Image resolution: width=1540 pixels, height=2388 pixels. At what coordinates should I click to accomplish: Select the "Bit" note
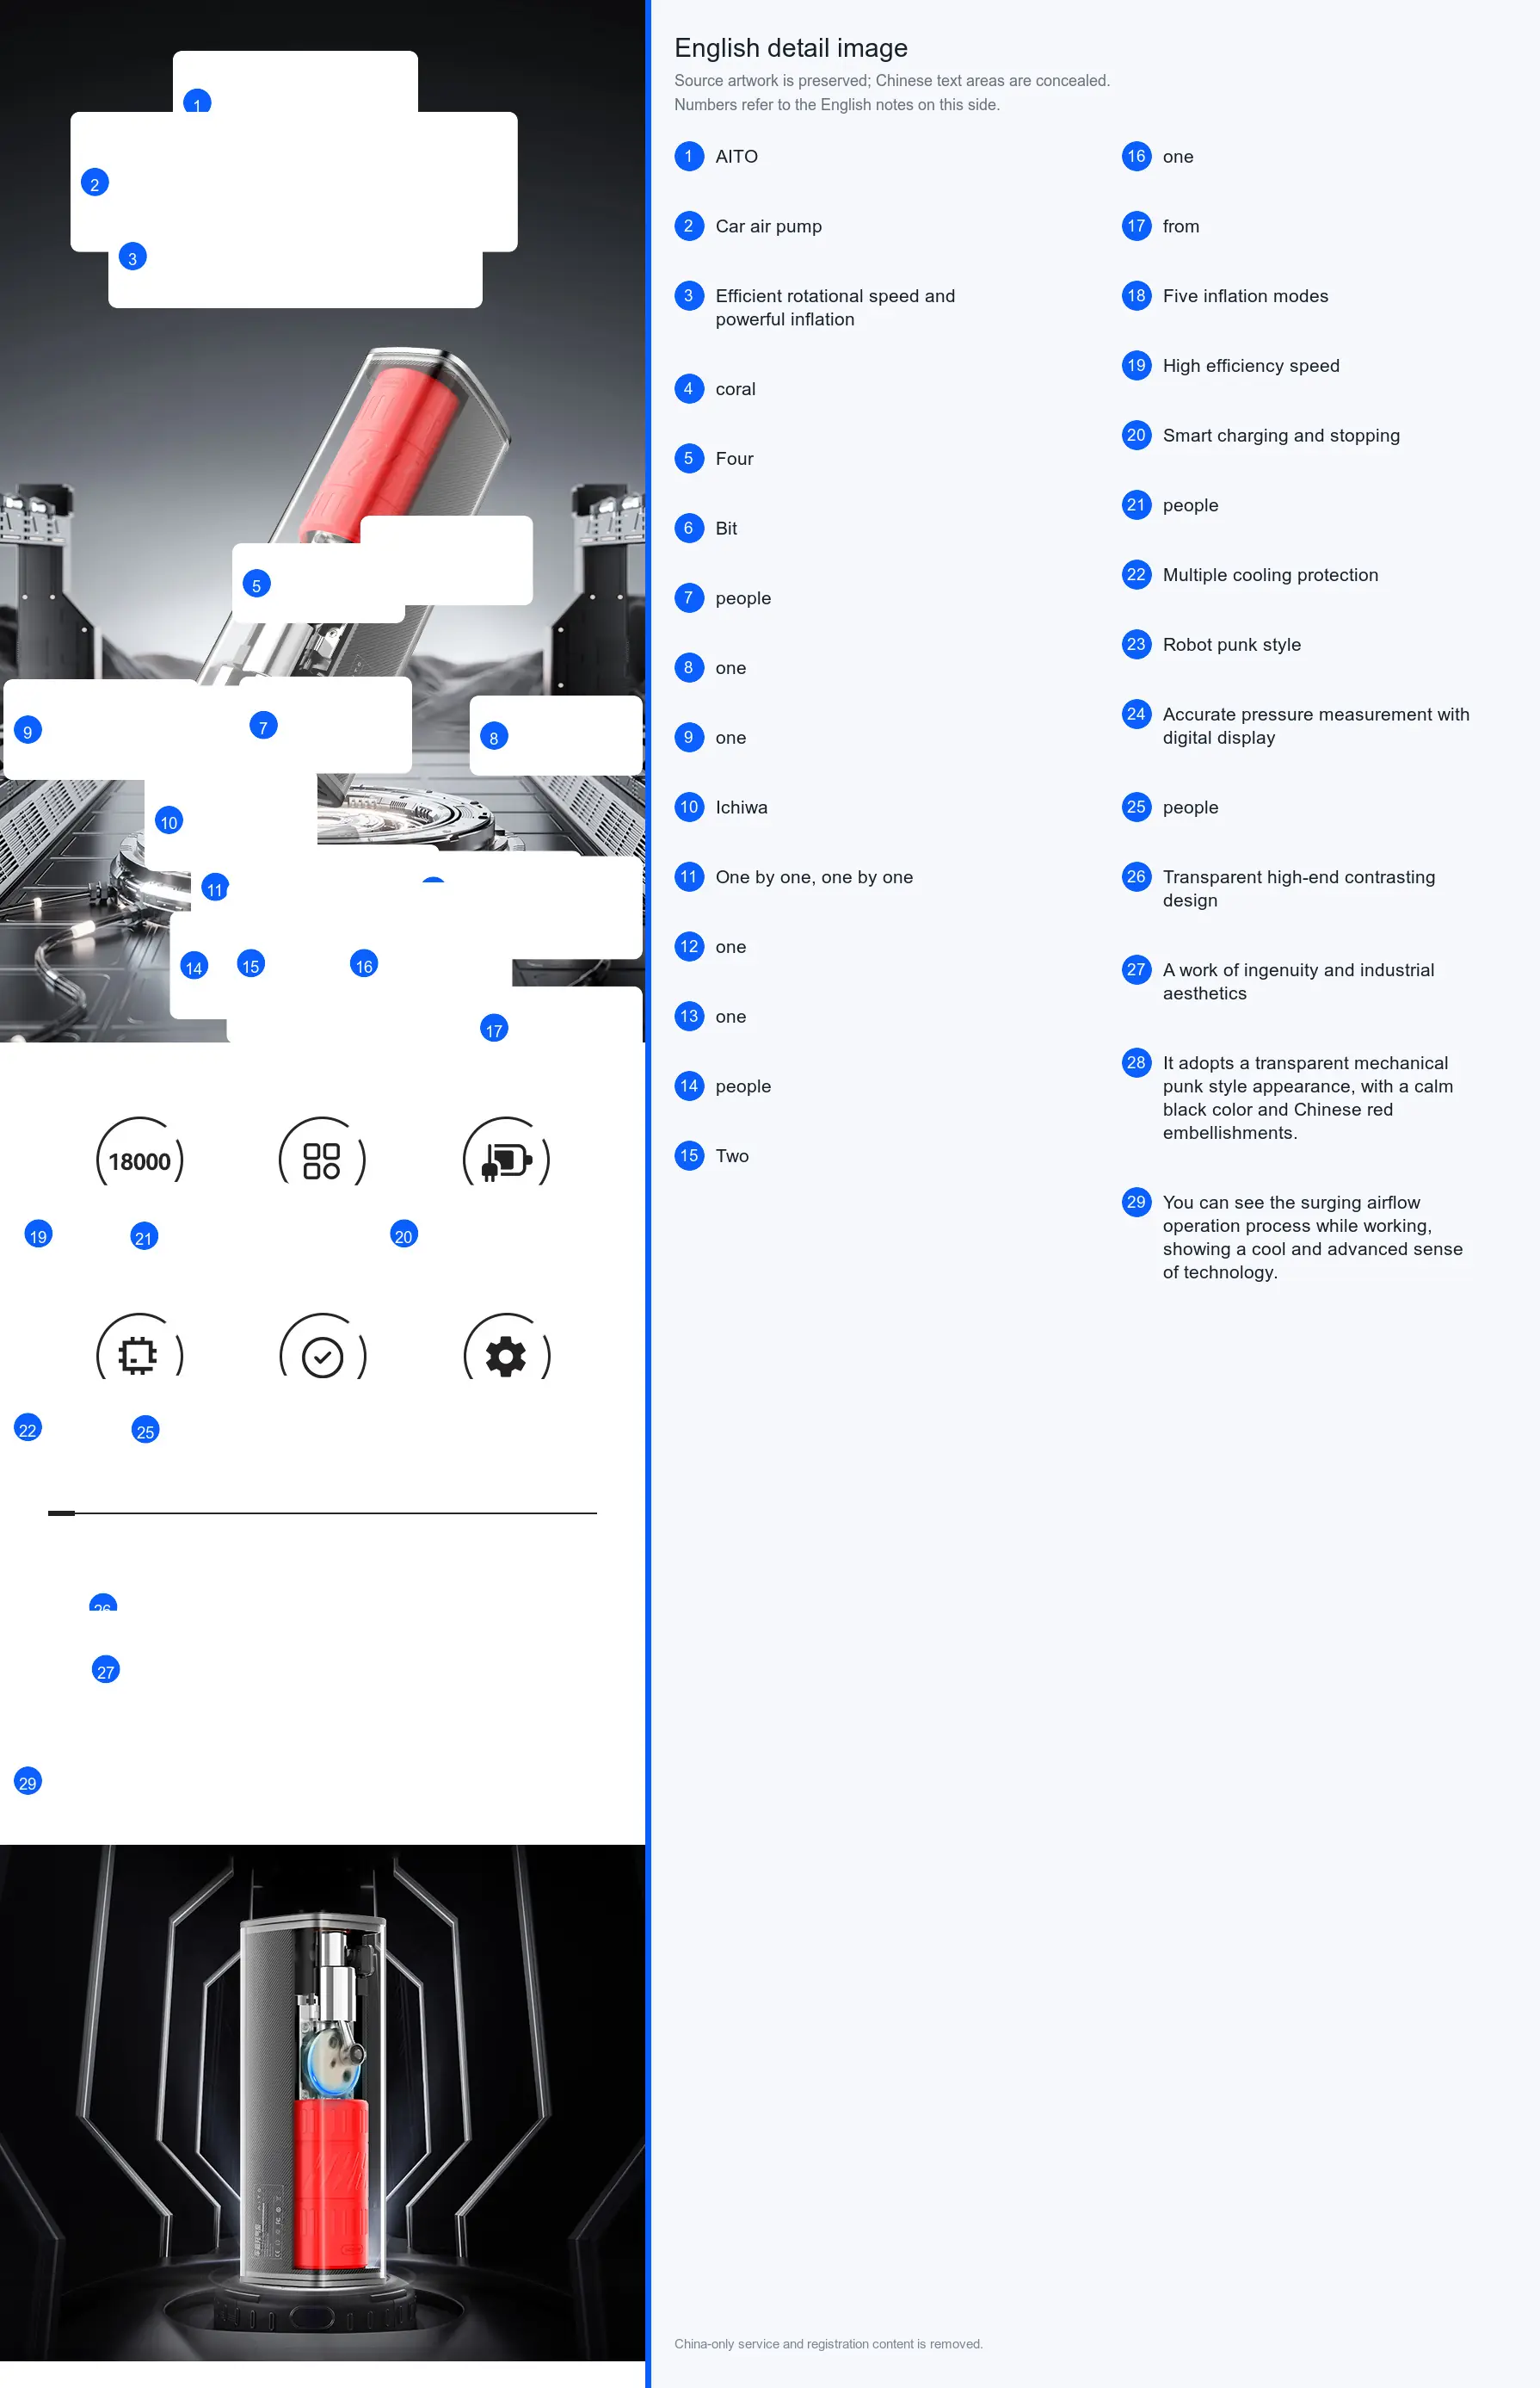click(x=726, y=529)
